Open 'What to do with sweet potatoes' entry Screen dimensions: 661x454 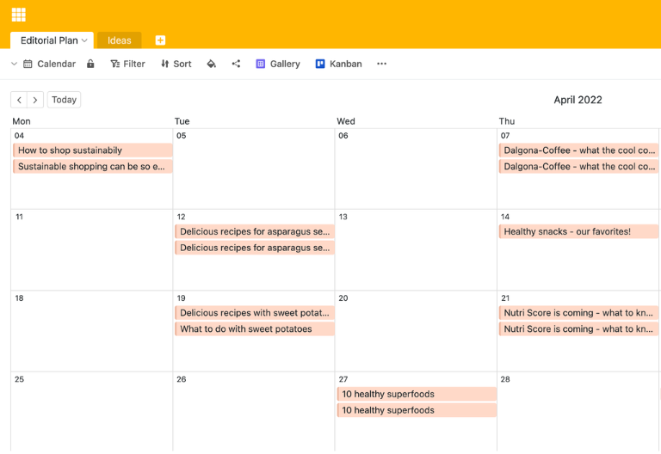[255, 329]
